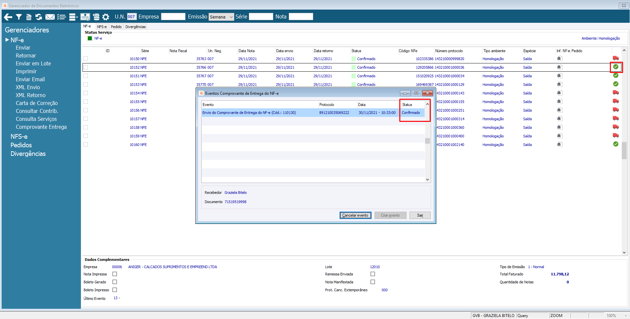The image size is (630, 319).
Task: Click the envelope email toolbar icon
Action: [50, 17]
